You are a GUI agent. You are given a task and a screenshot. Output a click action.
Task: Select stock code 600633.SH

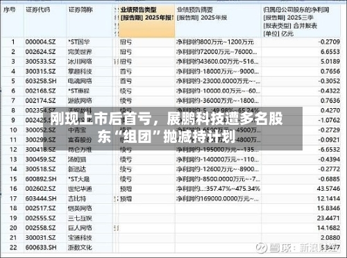pyautogui.click(x=41, y=248)
